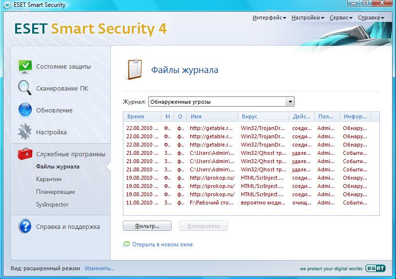
Task: Open Карантин in the sidebar
Action: (49, 179)
